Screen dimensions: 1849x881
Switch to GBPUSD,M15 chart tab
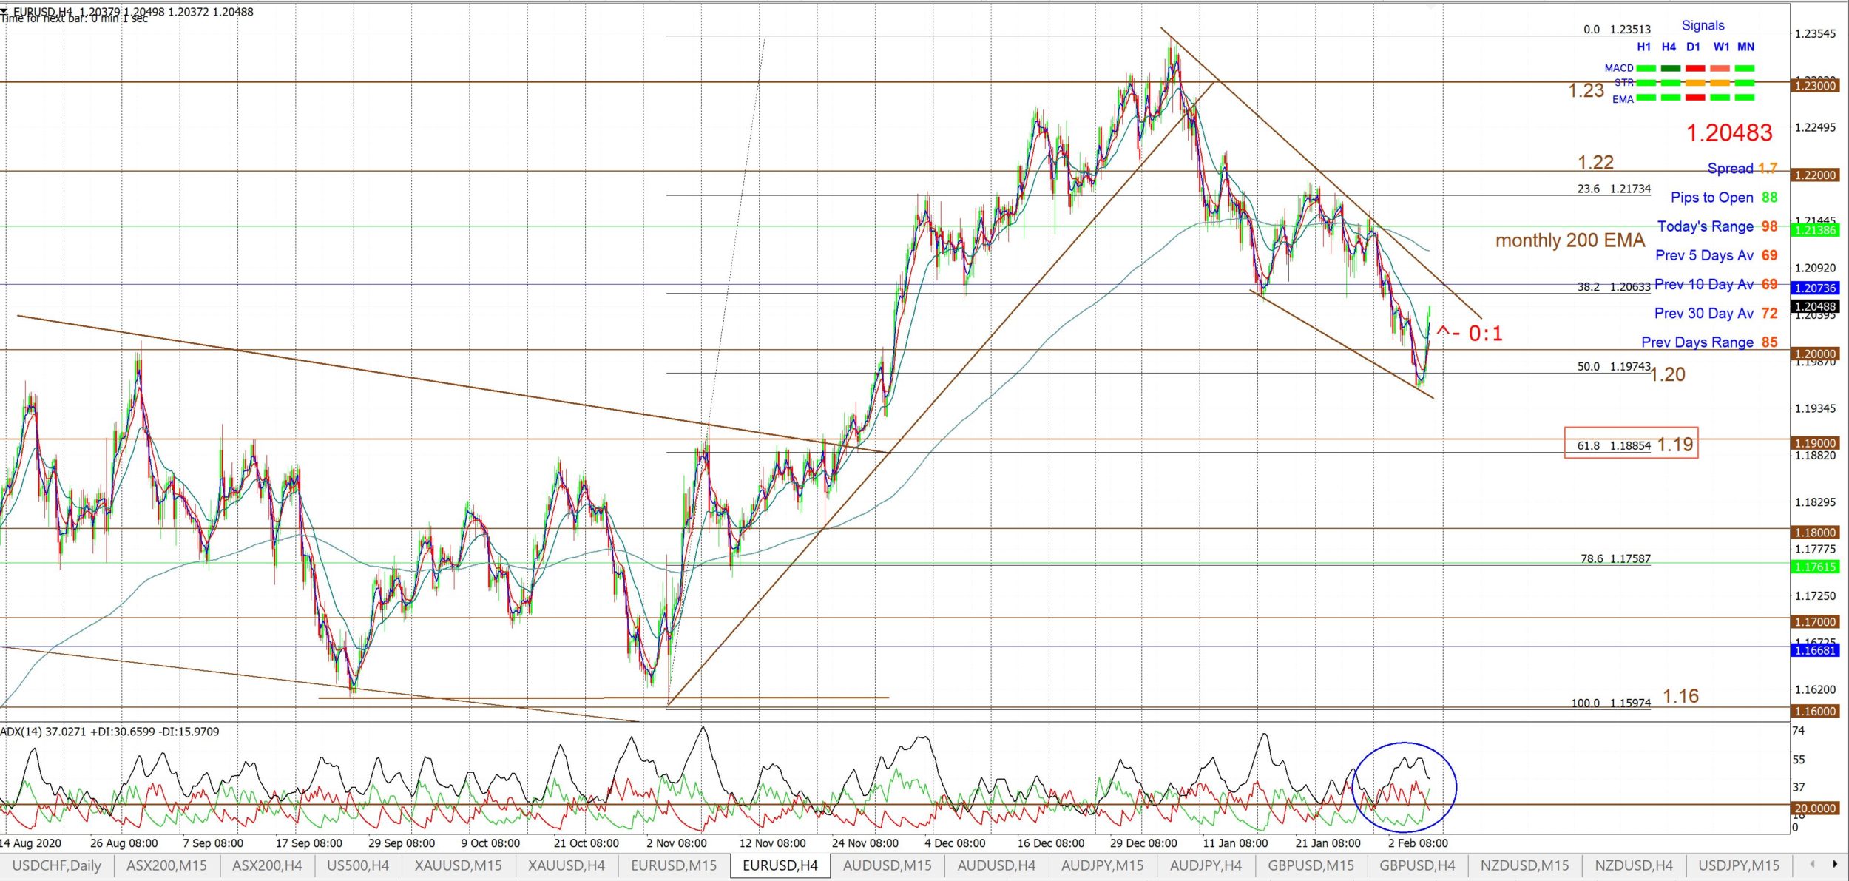[x=1311, y=865]
